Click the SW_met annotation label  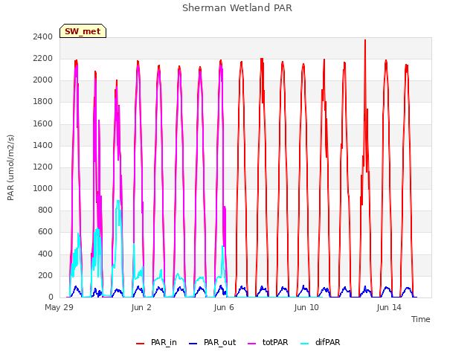click(x=83, y=31)
